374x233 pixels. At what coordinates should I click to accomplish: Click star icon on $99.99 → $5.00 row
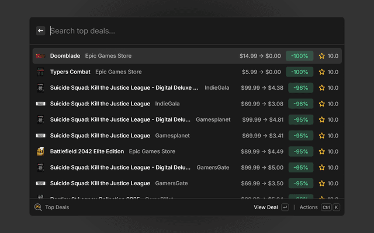pos(322,167)
